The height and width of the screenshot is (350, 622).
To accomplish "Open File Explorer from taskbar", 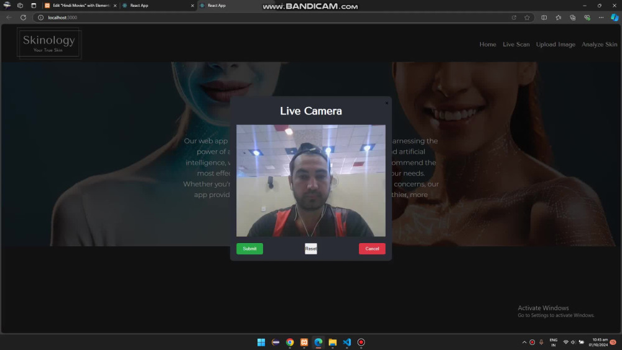I will tap(332, 342).
